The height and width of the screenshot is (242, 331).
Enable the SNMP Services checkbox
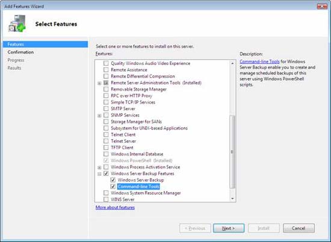(106, 115)
